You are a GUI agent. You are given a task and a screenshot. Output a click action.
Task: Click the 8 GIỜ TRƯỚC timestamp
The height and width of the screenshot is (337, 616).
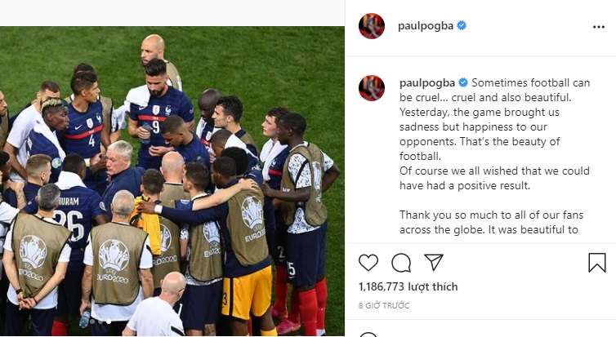384,306
